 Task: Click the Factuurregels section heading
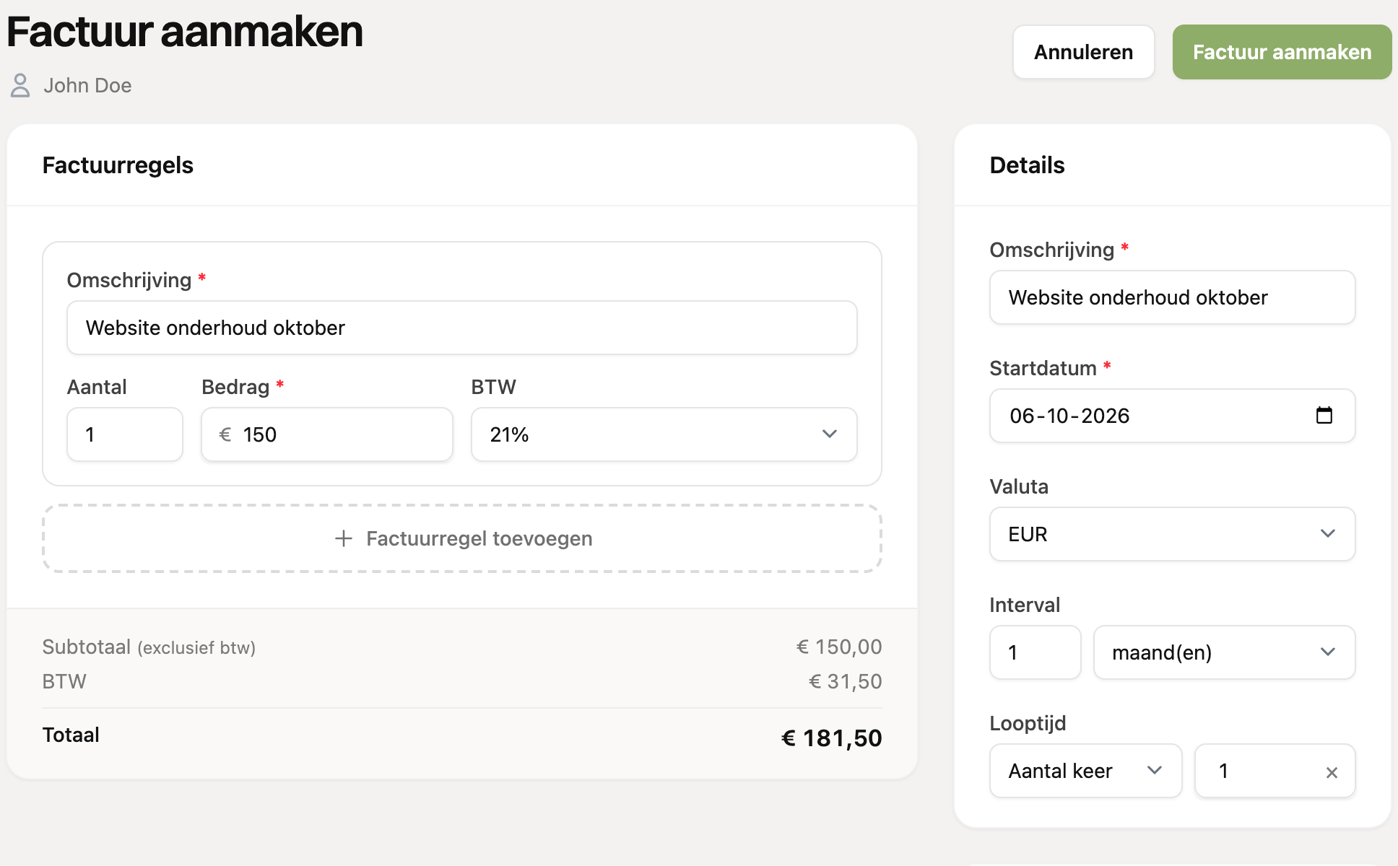[x=118, y=165]
